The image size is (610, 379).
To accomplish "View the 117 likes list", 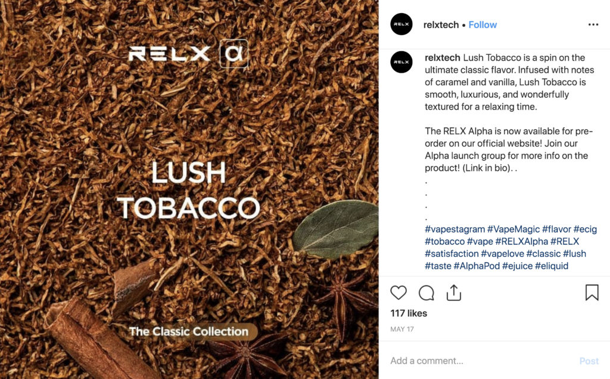I will [x=409, y=313].
